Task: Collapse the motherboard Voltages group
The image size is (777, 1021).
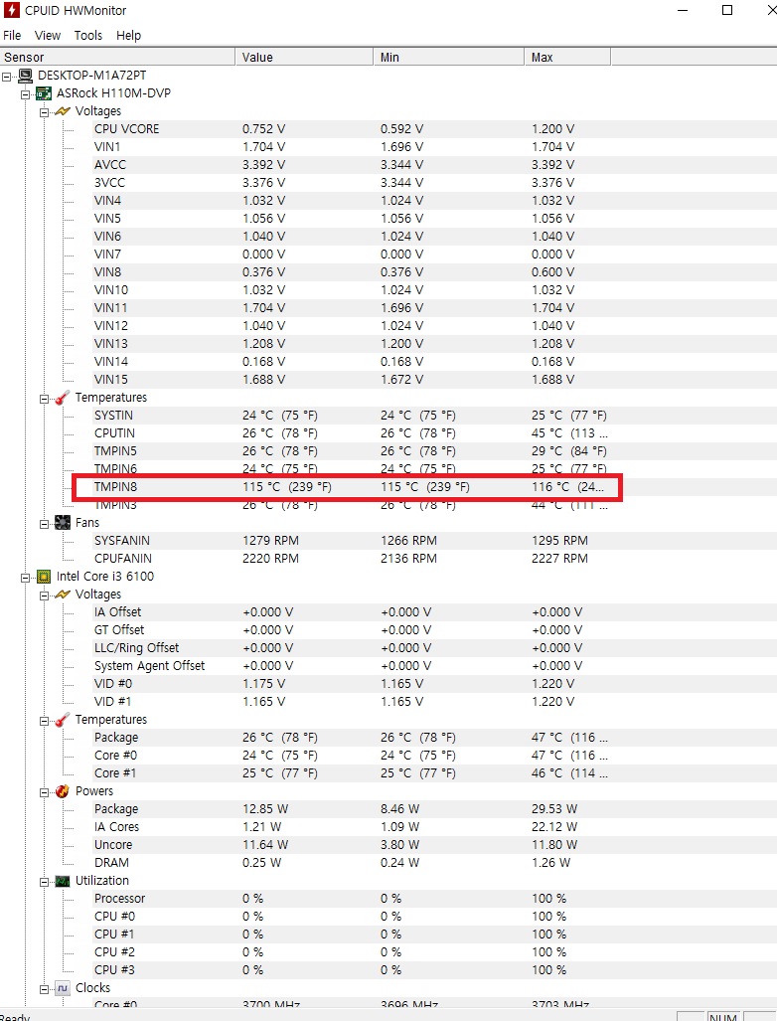Action: point(45,112)
